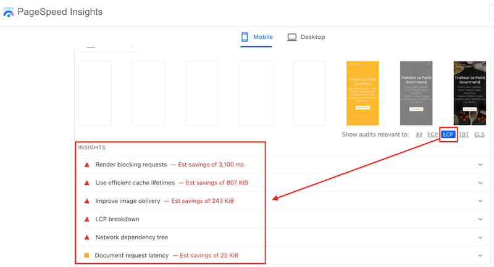494x267 pixels.
Task: Expand Improve image delivery chevron
Action: click(480, 201)
